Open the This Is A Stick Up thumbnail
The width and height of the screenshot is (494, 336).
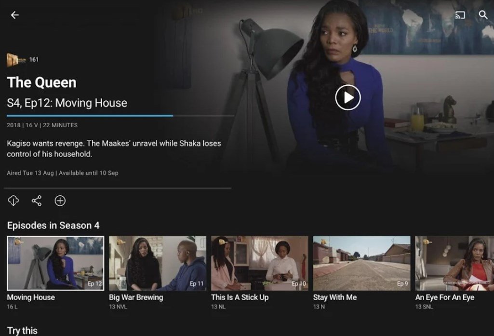260,263
